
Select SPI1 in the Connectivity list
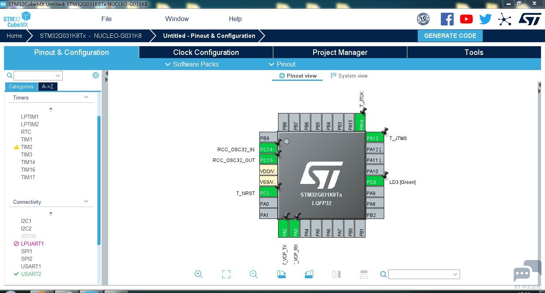pyautogui.click(x=27, y=251)
